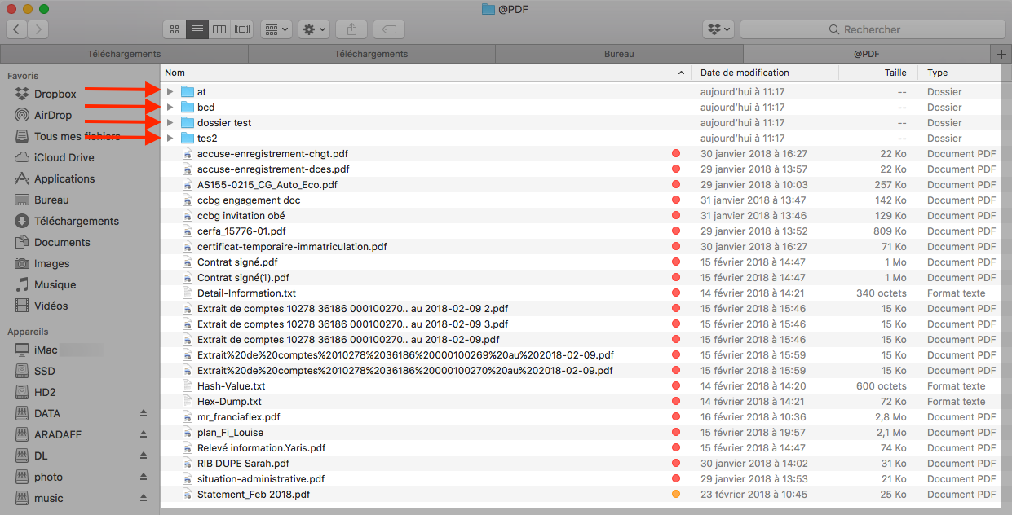Expand the tes2 folder disclosure triangle
1012x515 pixels.
[x=170, y=139]
